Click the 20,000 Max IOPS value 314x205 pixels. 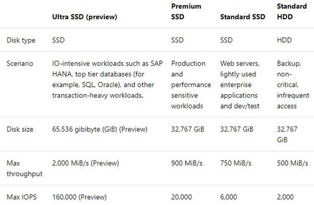pyautogui.click(x=182, y=197)
